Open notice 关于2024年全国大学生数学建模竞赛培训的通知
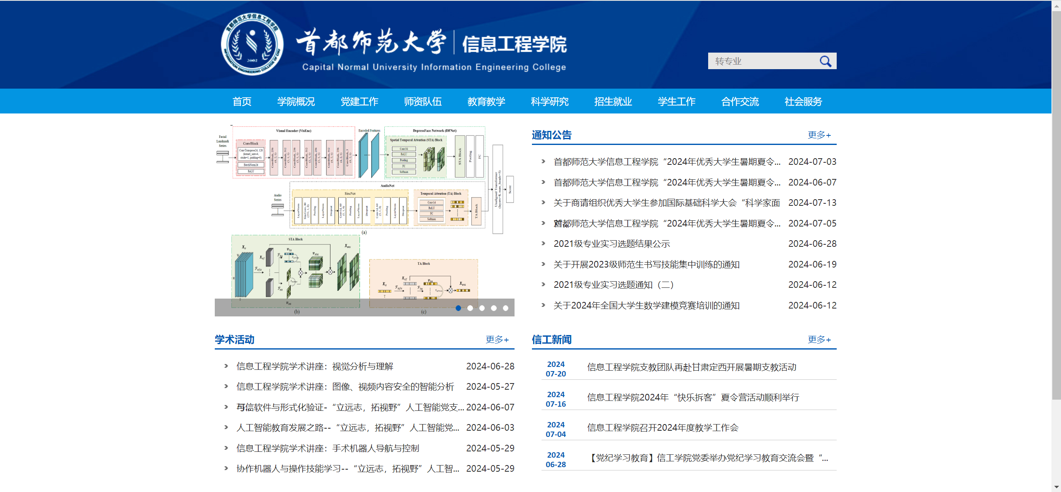 646,306
